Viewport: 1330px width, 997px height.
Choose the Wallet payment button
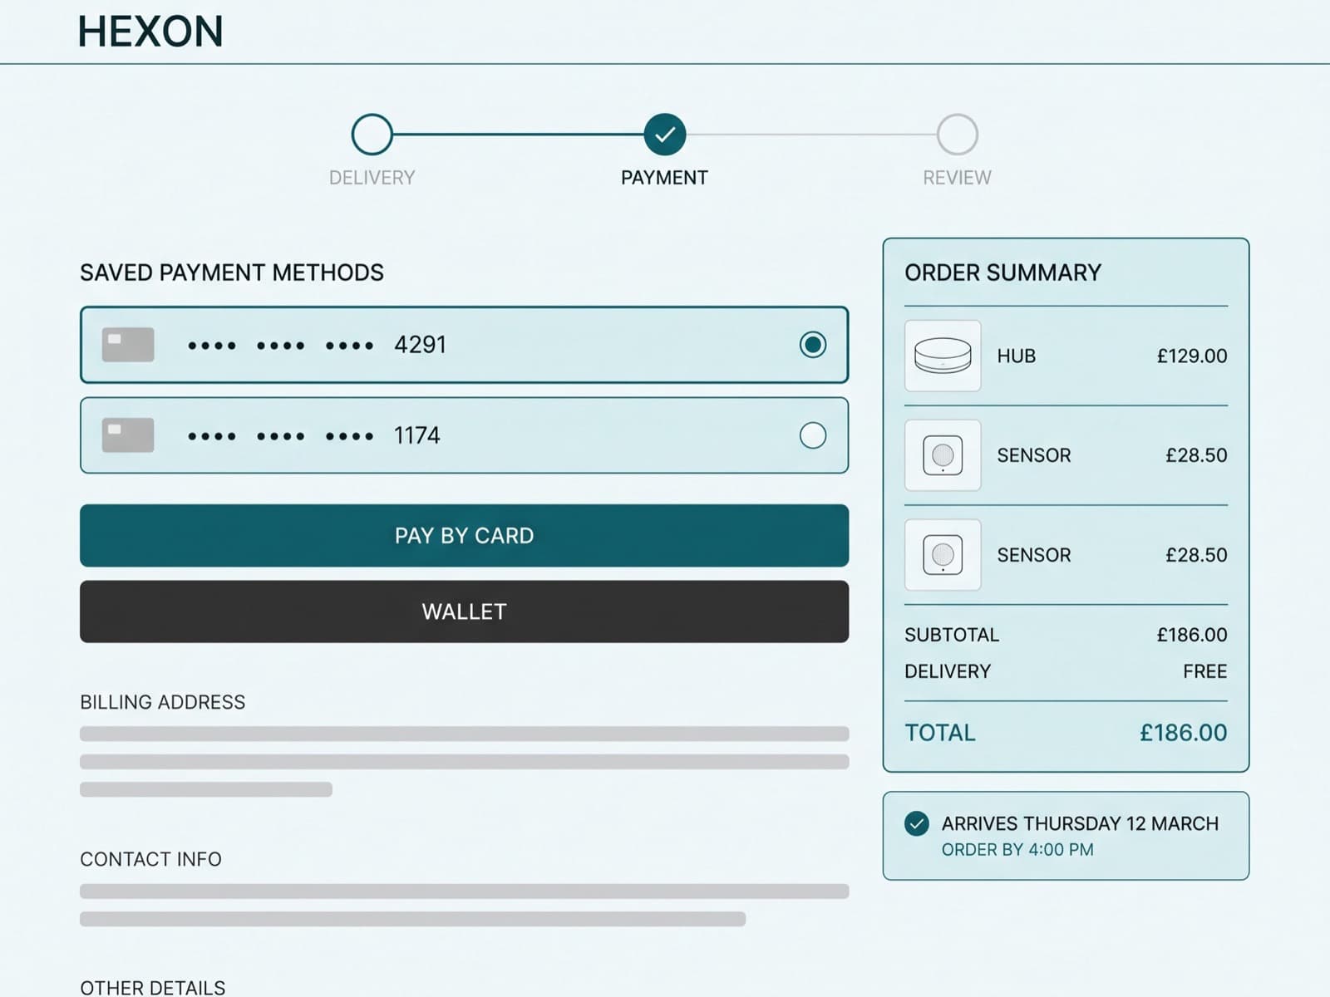coord(464,611)
